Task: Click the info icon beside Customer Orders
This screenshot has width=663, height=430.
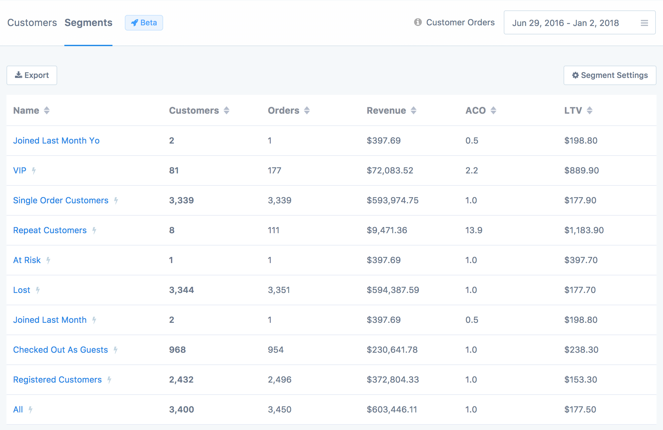Action: (x=418, y=22)
